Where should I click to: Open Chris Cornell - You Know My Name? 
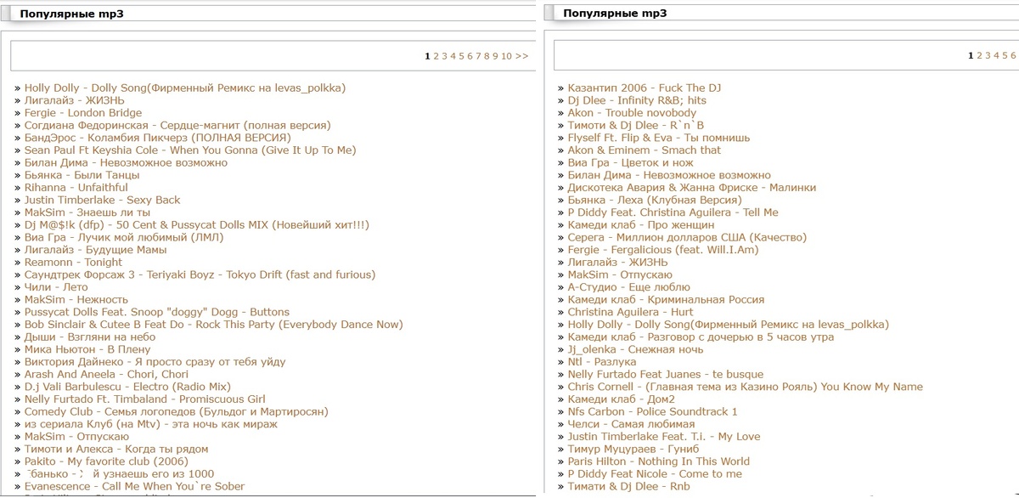[746, 387]
